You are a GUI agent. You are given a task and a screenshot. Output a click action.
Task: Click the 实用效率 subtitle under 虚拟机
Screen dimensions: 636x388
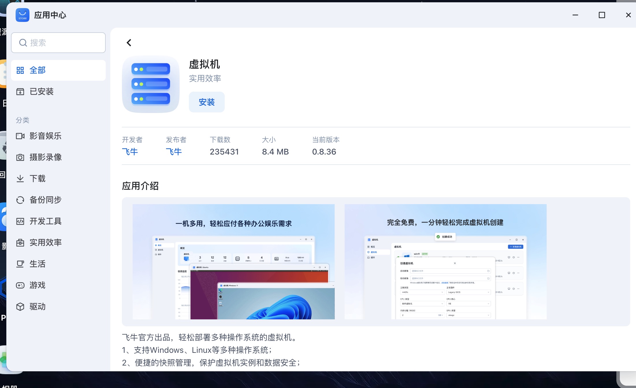pos(205,78)
